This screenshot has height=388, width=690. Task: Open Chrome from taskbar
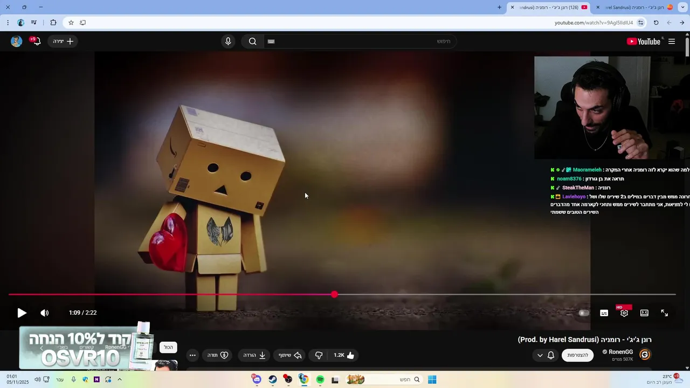[303, 379]
